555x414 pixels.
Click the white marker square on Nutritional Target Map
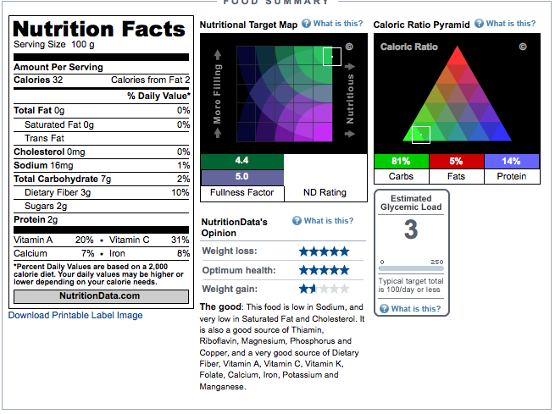332,57
